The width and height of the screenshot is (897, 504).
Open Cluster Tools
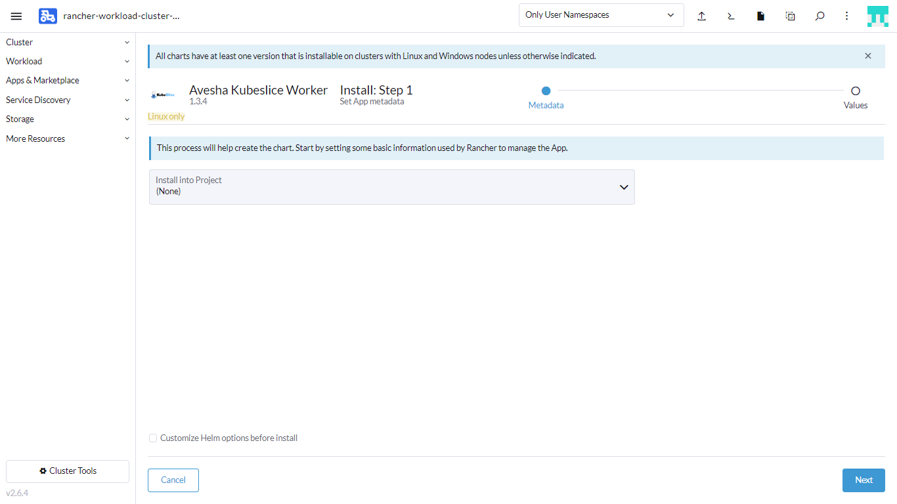[68, 471]
